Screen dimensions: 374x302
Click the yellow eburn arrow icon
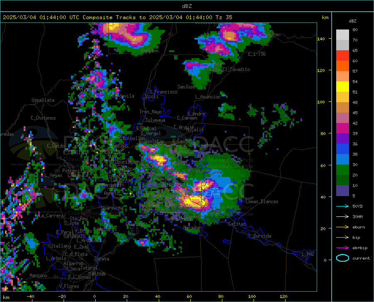pos(342,227)
